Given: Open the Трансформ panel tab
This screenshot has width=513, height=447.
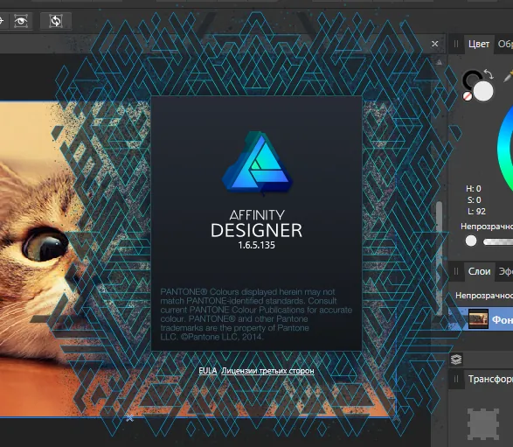Looking at the screenshot, I should (x=490, y=379).
